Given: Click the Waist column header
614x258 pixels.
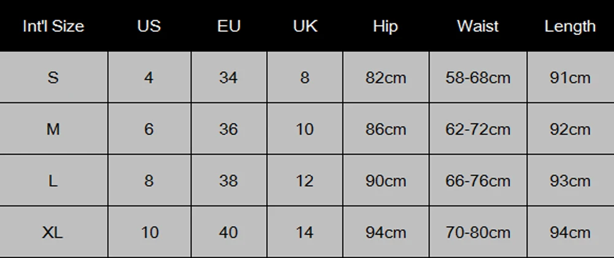Looking at the screenshot, I should (x=477, y=26).
